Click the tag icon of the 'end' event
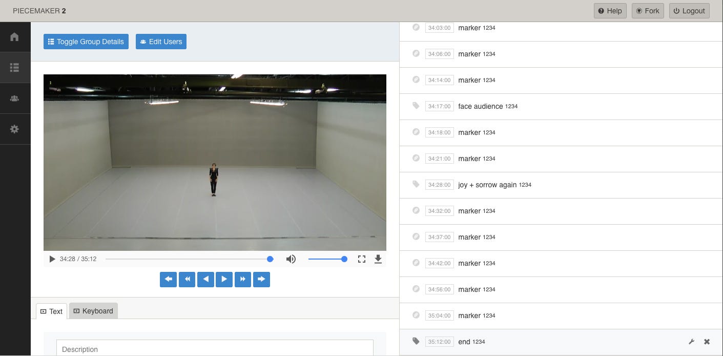The image size is (723, 356). tap(416, 341)
